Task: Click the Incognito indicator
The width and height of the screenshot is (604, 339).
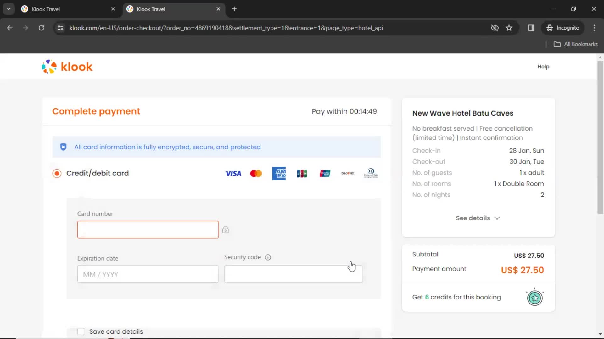Action: 563,28
